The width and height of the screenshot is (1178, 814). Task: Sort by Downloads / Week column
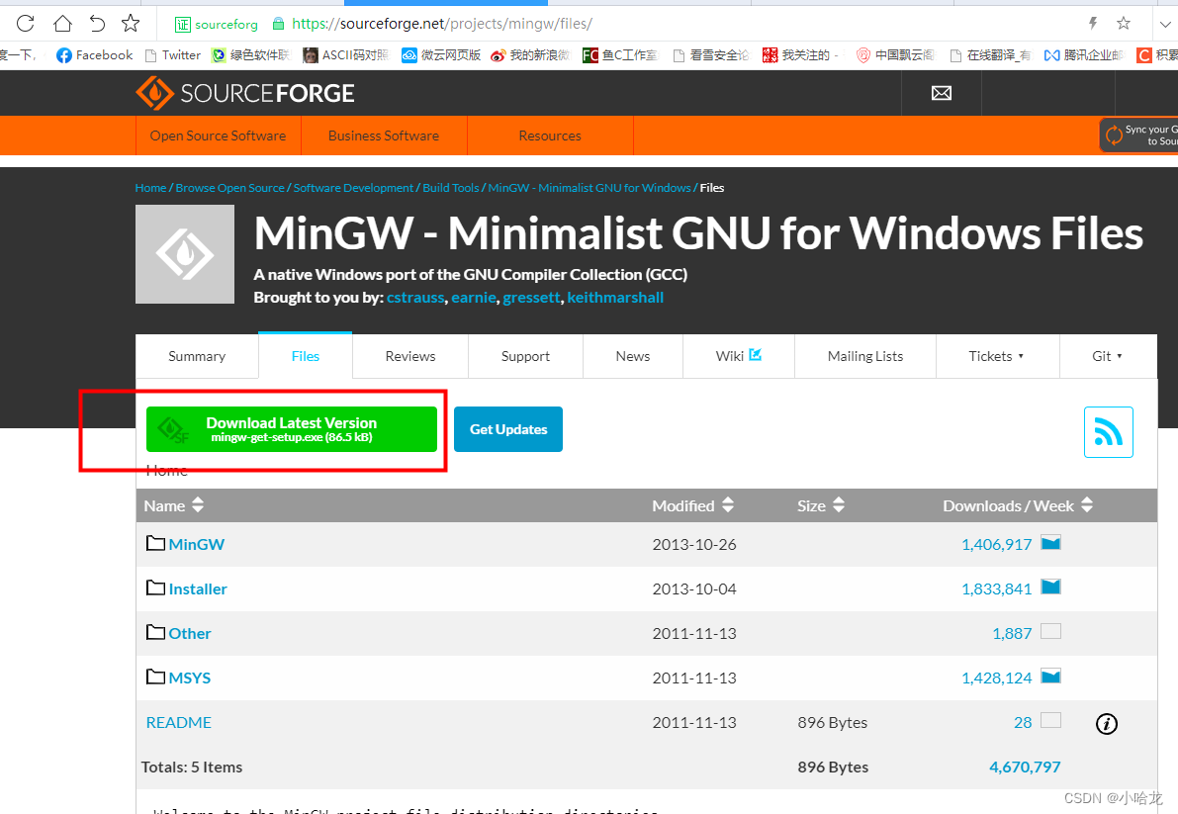click(x=1017, y=505)
